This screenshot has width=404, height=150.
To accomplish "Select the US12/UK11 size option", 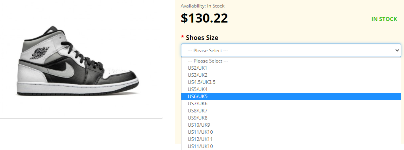I will click(291, 139).
